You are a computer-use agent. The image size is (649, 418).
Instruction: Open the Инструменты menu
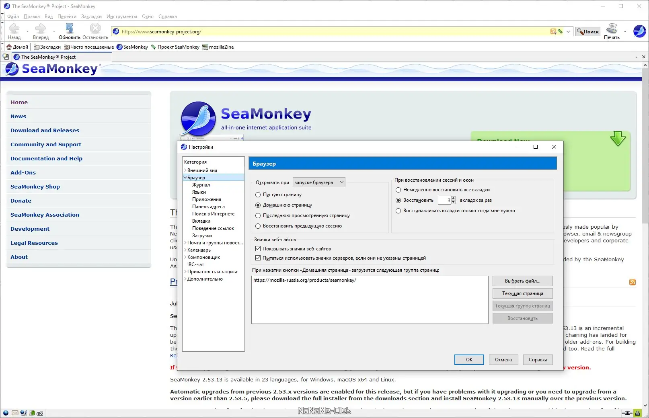coord(122,16)
